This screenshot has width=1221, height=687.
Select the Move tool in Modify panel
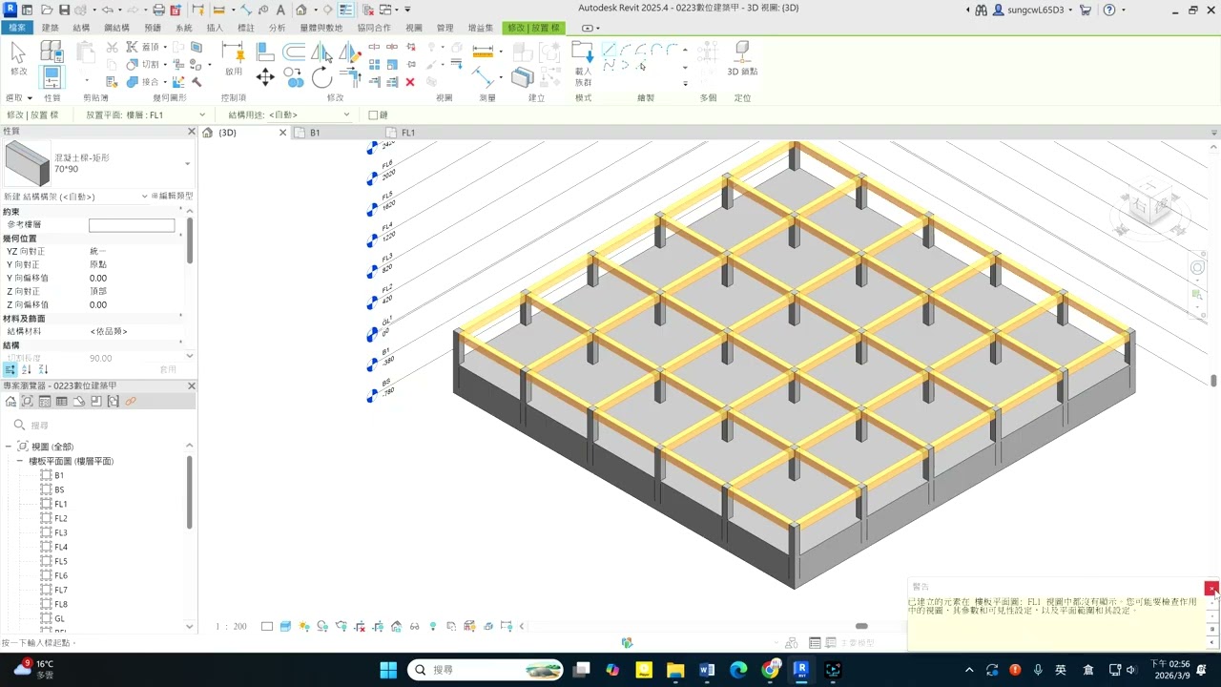coord(265,77)
